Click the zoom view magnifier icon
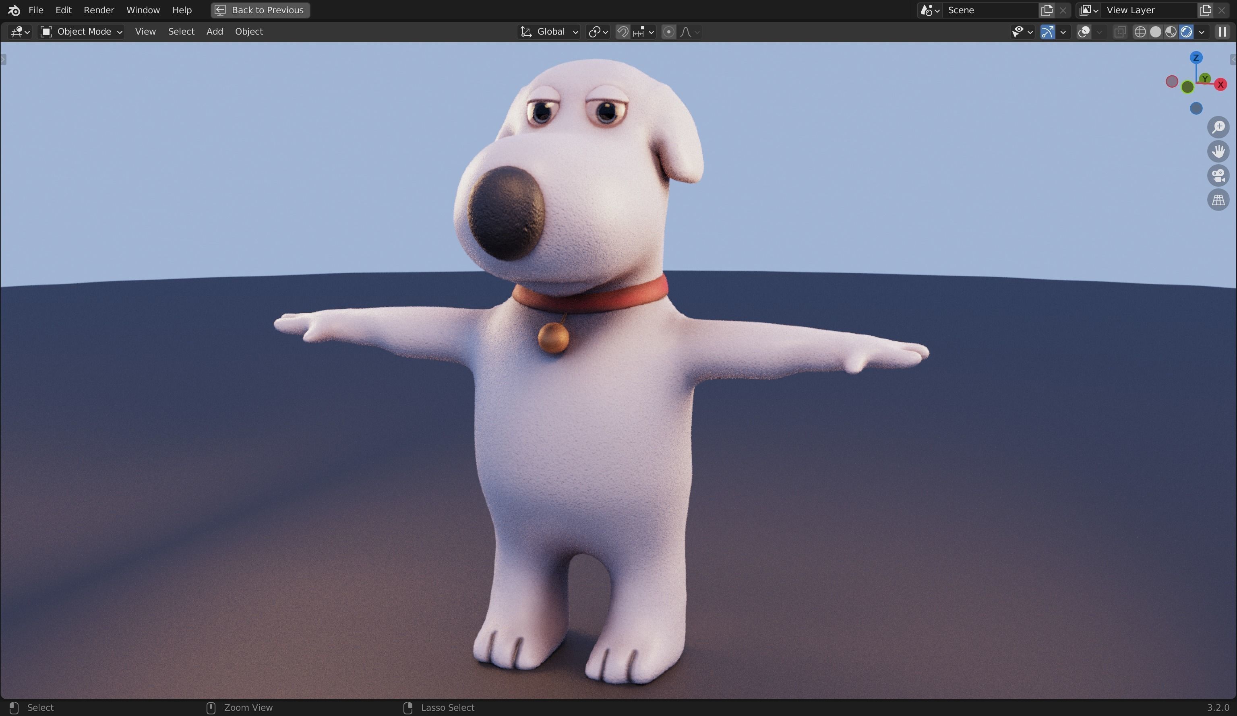Screen dimensions: 1237x716 [x=1218, y=128]
